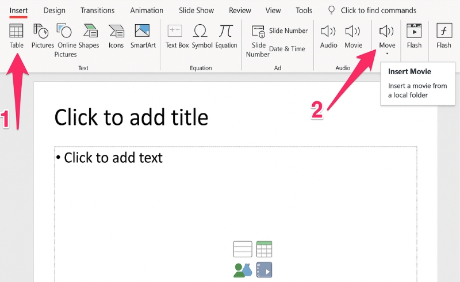The image size is (460, 282).
Task: Open the Tools tab
Action: pyautogui.click(x=304, y=10)
